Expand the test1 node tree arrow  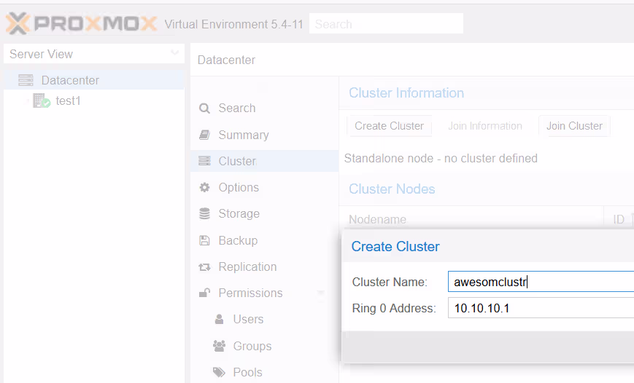pyautogui.click(x=28, y=101)
